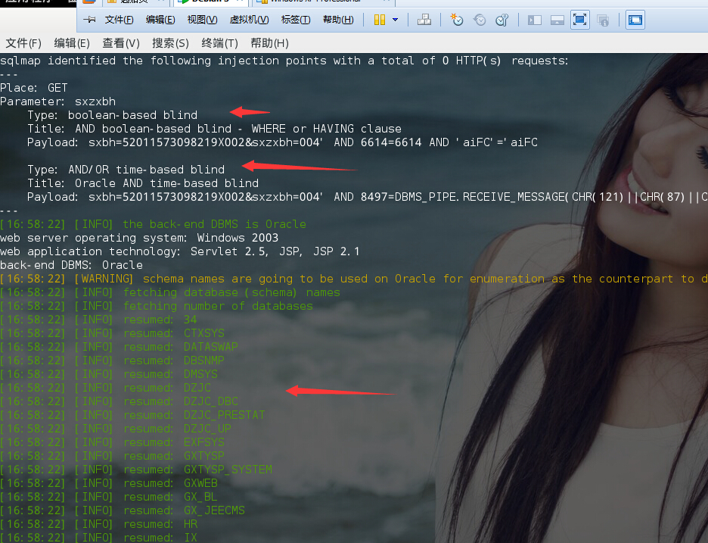Revert to the previous snapshot
Screen dimensions: 708x543
[x=480, y=20]
